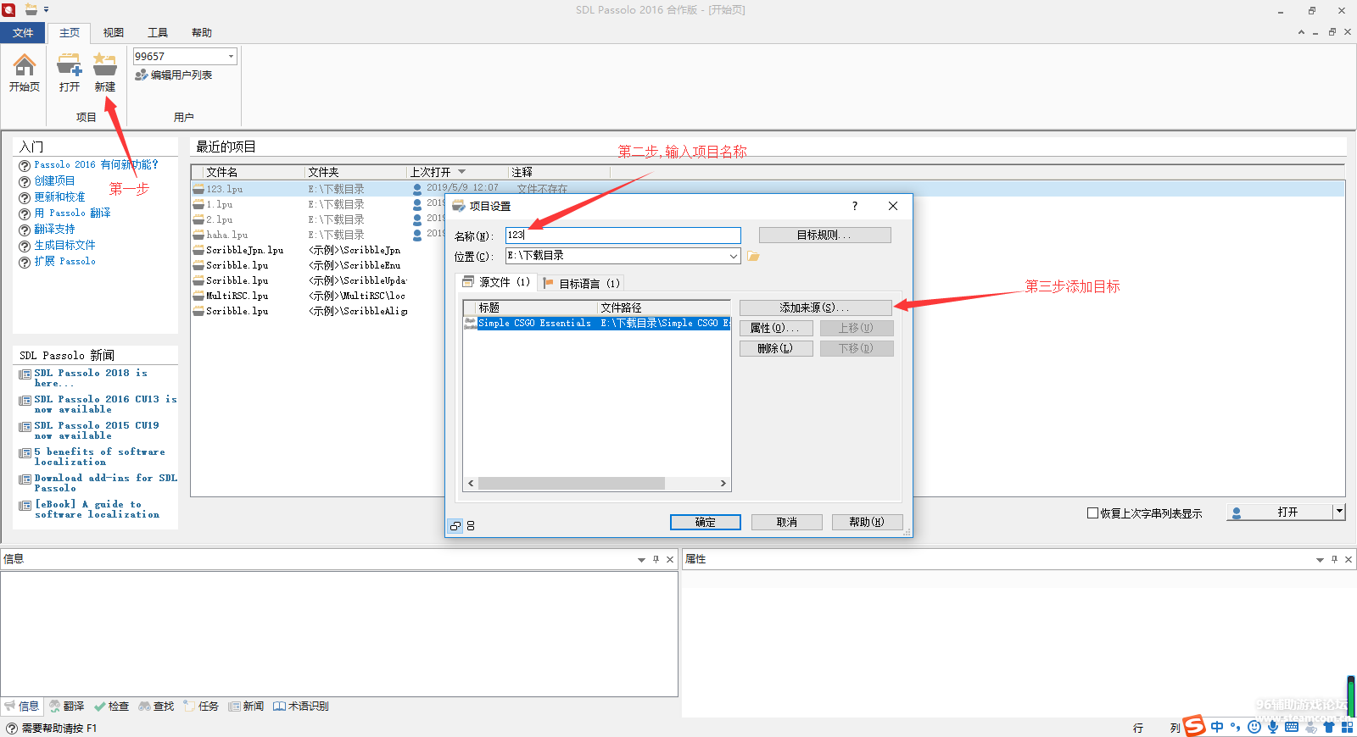Click the pin icon on 信息 panel
Image resolution: width=1357 pixels, height=737 pixels.
click(x=656, y=559)
